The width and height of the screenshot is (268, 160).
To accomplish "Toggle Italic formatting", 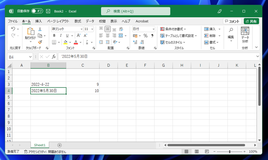I will click(x=60, y=36).
